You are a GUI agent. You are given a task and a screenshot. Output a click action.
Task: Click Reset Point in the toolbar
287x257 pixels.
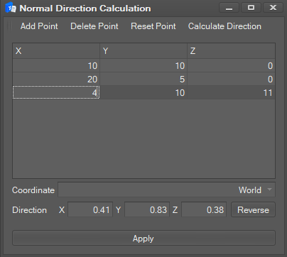(x=153, y=26)
